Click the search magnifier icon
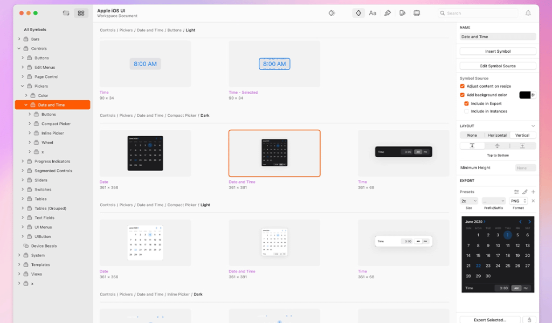552x323 pixels. (443, 13)
